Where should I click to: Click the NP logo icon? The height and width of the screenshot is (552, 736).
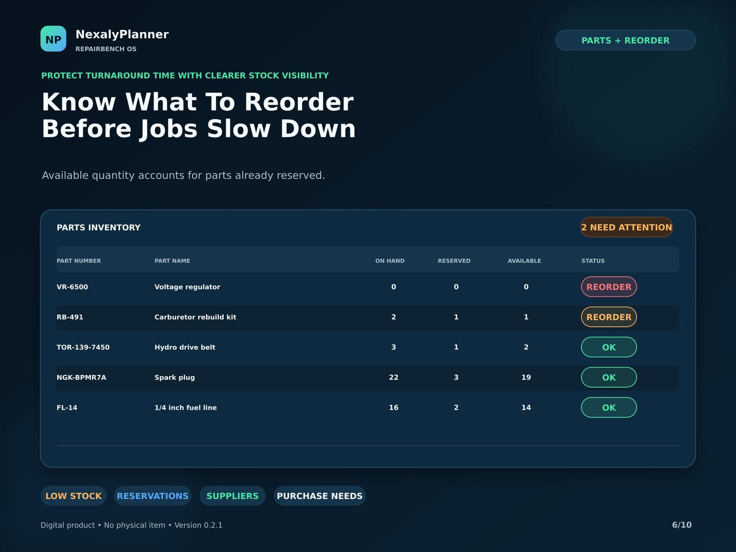53,39
